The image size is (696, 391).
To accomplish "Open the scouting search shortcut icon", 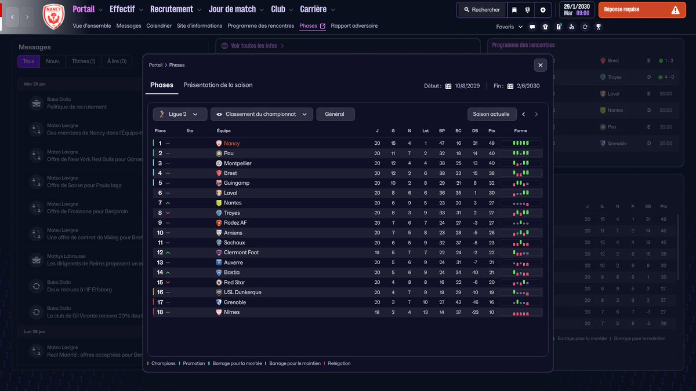I will click(572, 27).
